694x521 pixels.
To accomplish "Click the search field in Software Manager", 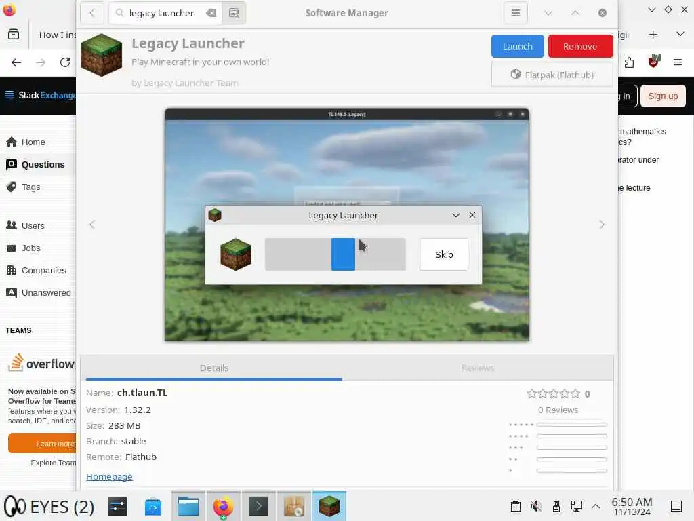I will point(166,13).
